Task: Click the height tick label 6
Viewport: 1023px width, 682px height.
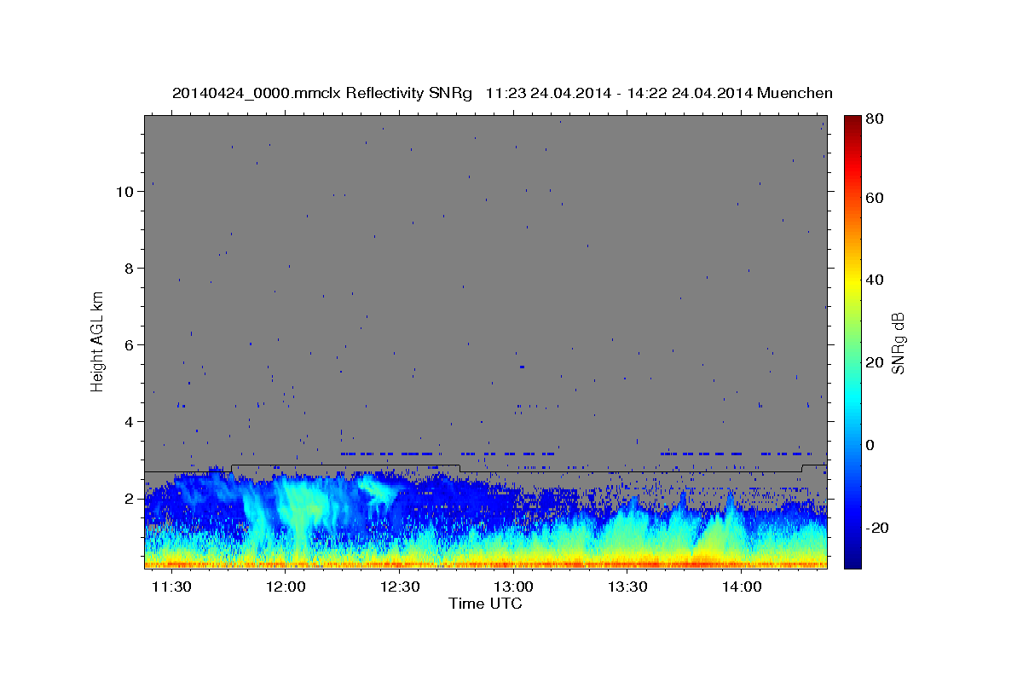Action: pos(129,345)
